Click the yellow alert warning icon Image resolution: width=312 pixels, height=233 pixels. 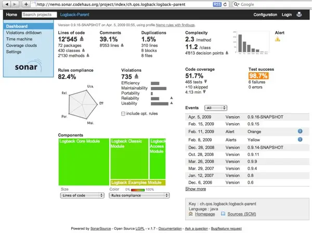277,39
